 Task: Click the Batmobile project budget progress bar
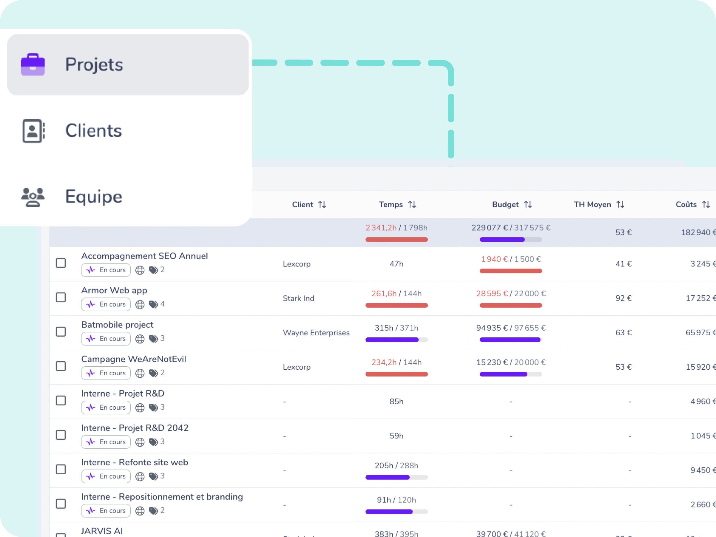510,340
